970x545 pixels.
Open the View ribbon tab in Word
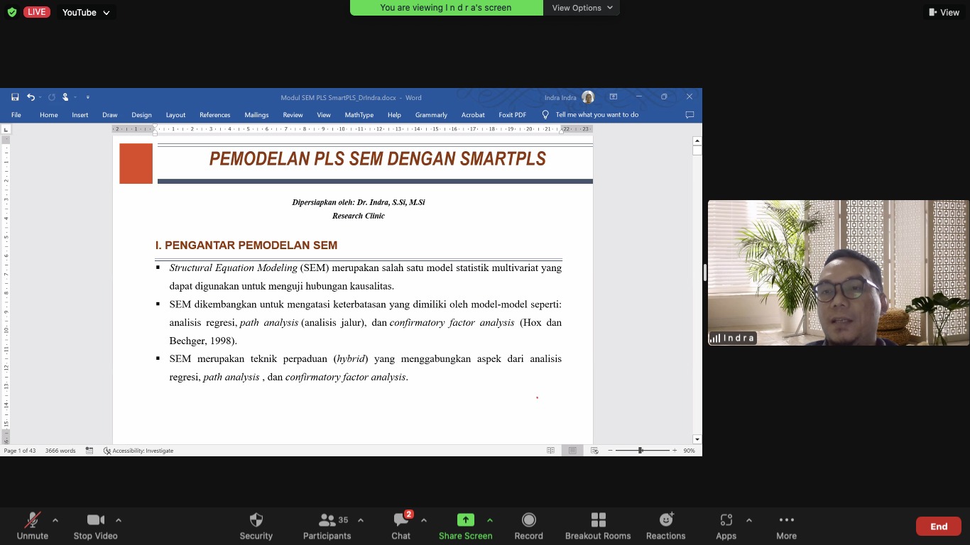pyautogui.click(x=324, y=115)
